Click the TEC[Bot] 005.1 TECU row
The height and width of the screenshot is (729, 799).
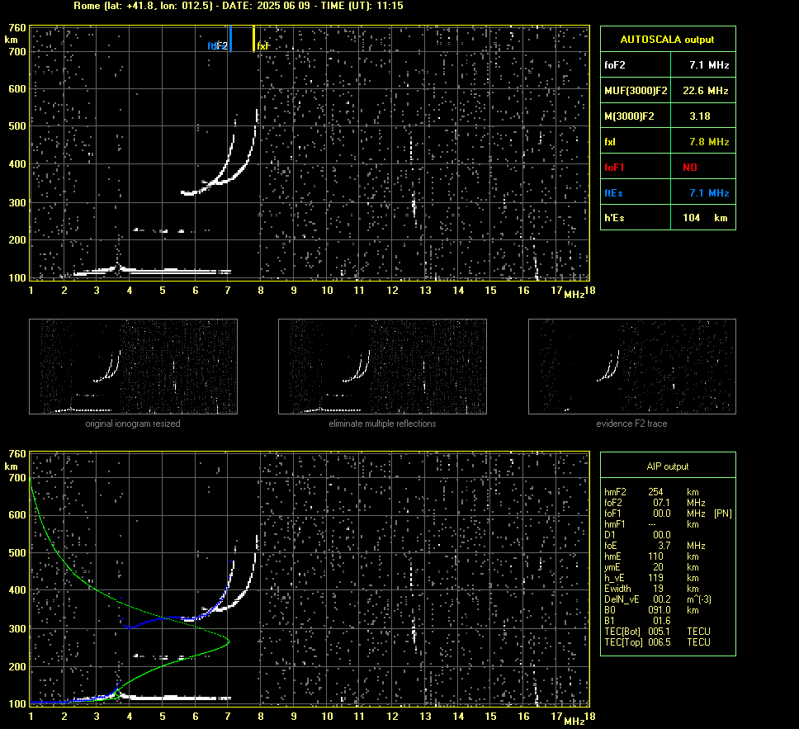[657, 631]
